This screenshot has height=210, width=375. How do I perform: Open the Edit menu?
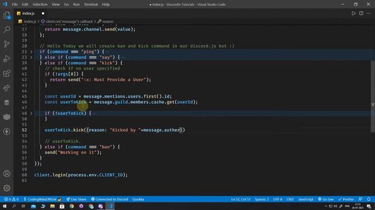pos(25,4)
